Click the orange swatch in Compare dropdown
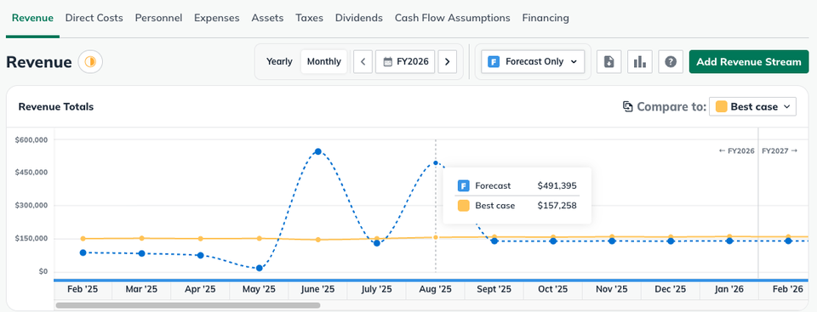817x312 pixels. [721, 107]
